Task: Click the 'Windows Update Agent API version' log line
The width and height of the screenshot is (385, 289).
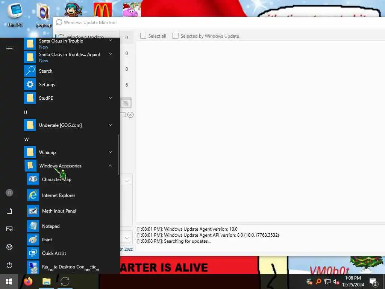Action: click(x=208, y=235)
